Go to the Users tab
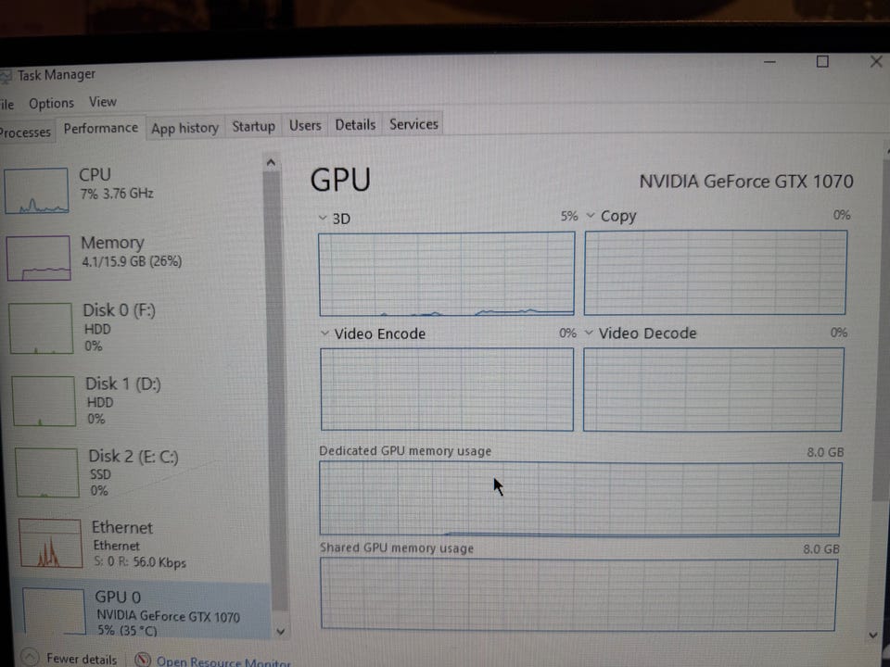 click(305, 125)
